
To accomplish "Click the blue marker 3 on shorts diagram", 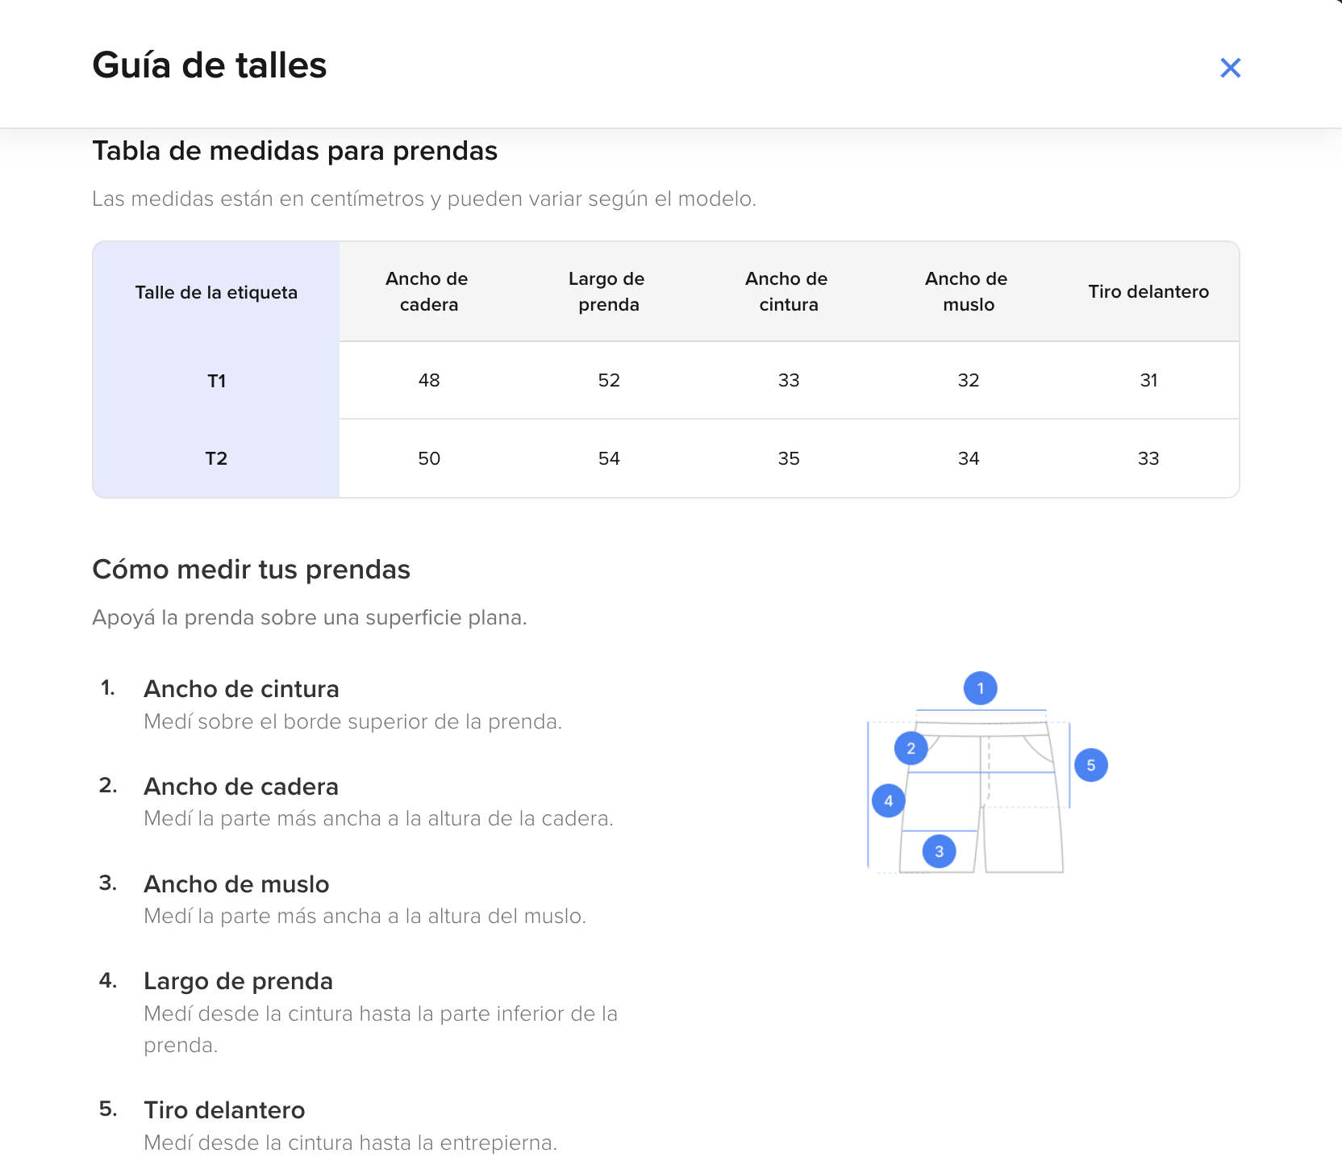I will (939, 851).
